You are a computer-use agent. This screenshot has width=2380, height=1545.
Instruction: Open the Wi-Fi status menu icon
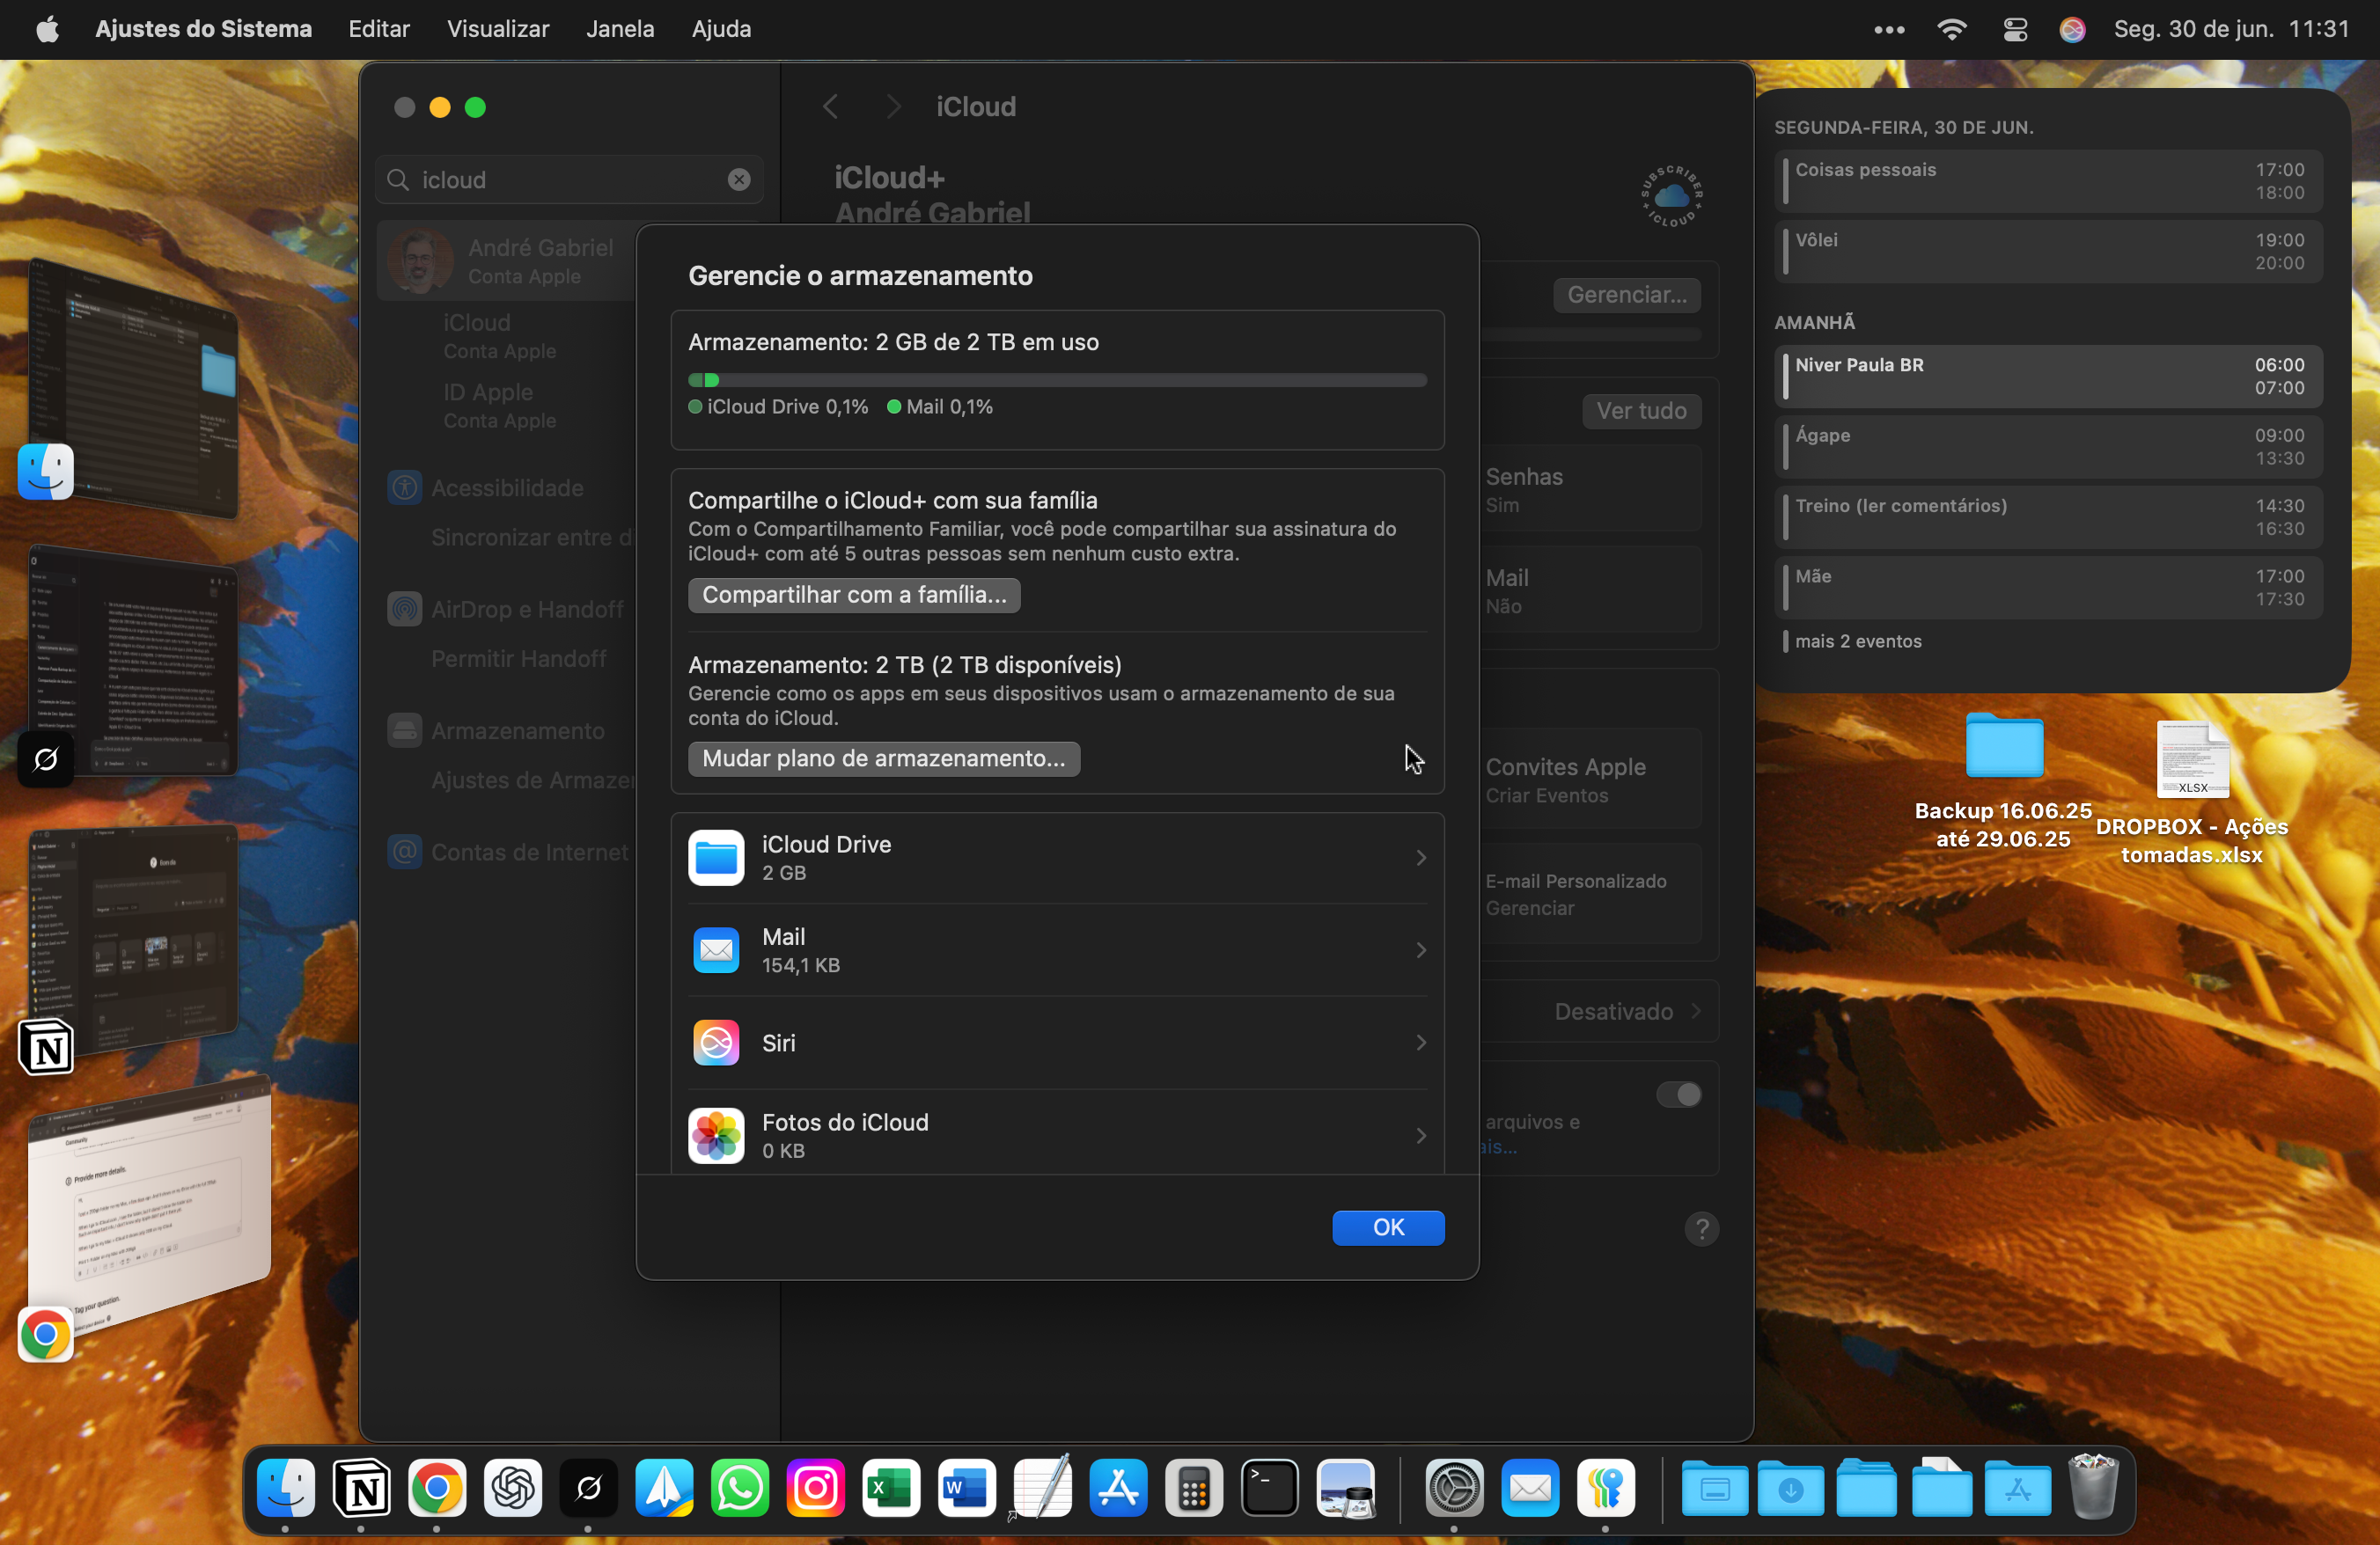[1951, 29]
